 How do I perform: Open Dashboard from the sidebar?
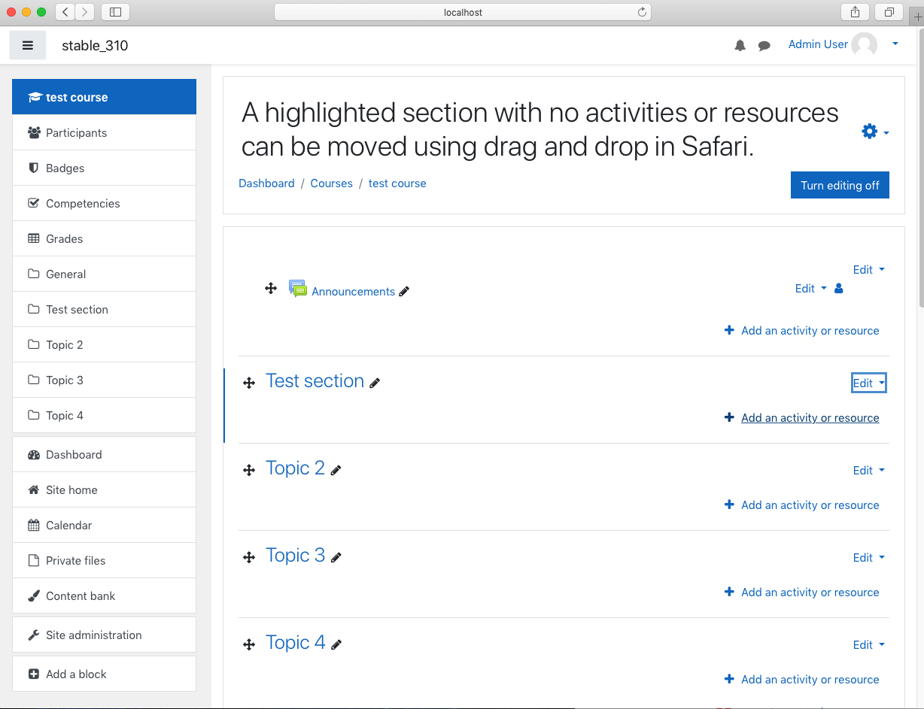click(104, 454)
